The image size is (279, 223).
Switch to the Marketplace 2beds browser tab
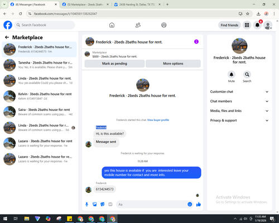[86, 4]
